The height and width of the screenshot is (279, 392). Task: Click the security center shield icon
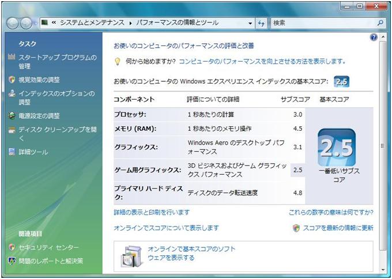[x=12, y=247]
